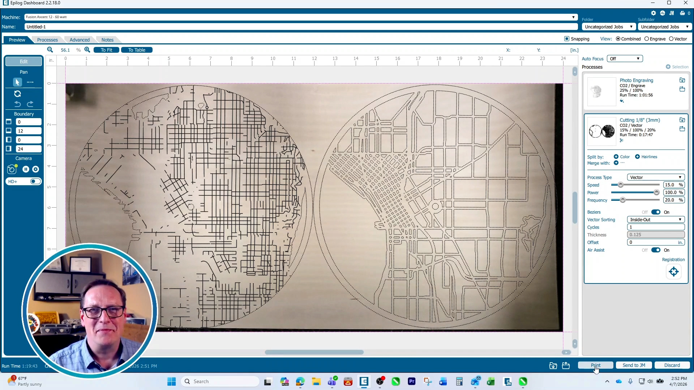Open the Machine dropdown

click(573, 17)
